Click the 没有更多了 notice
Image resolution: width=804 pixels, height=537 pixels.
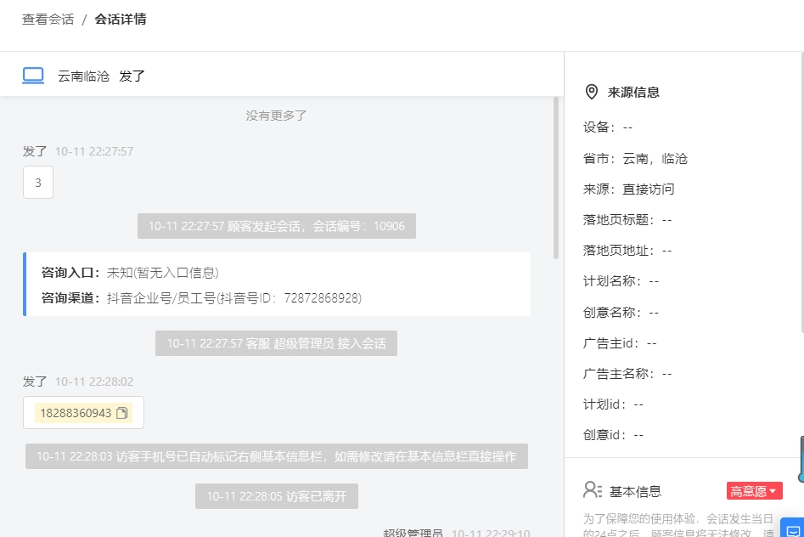pyautogui.click(x=277, y=116)
